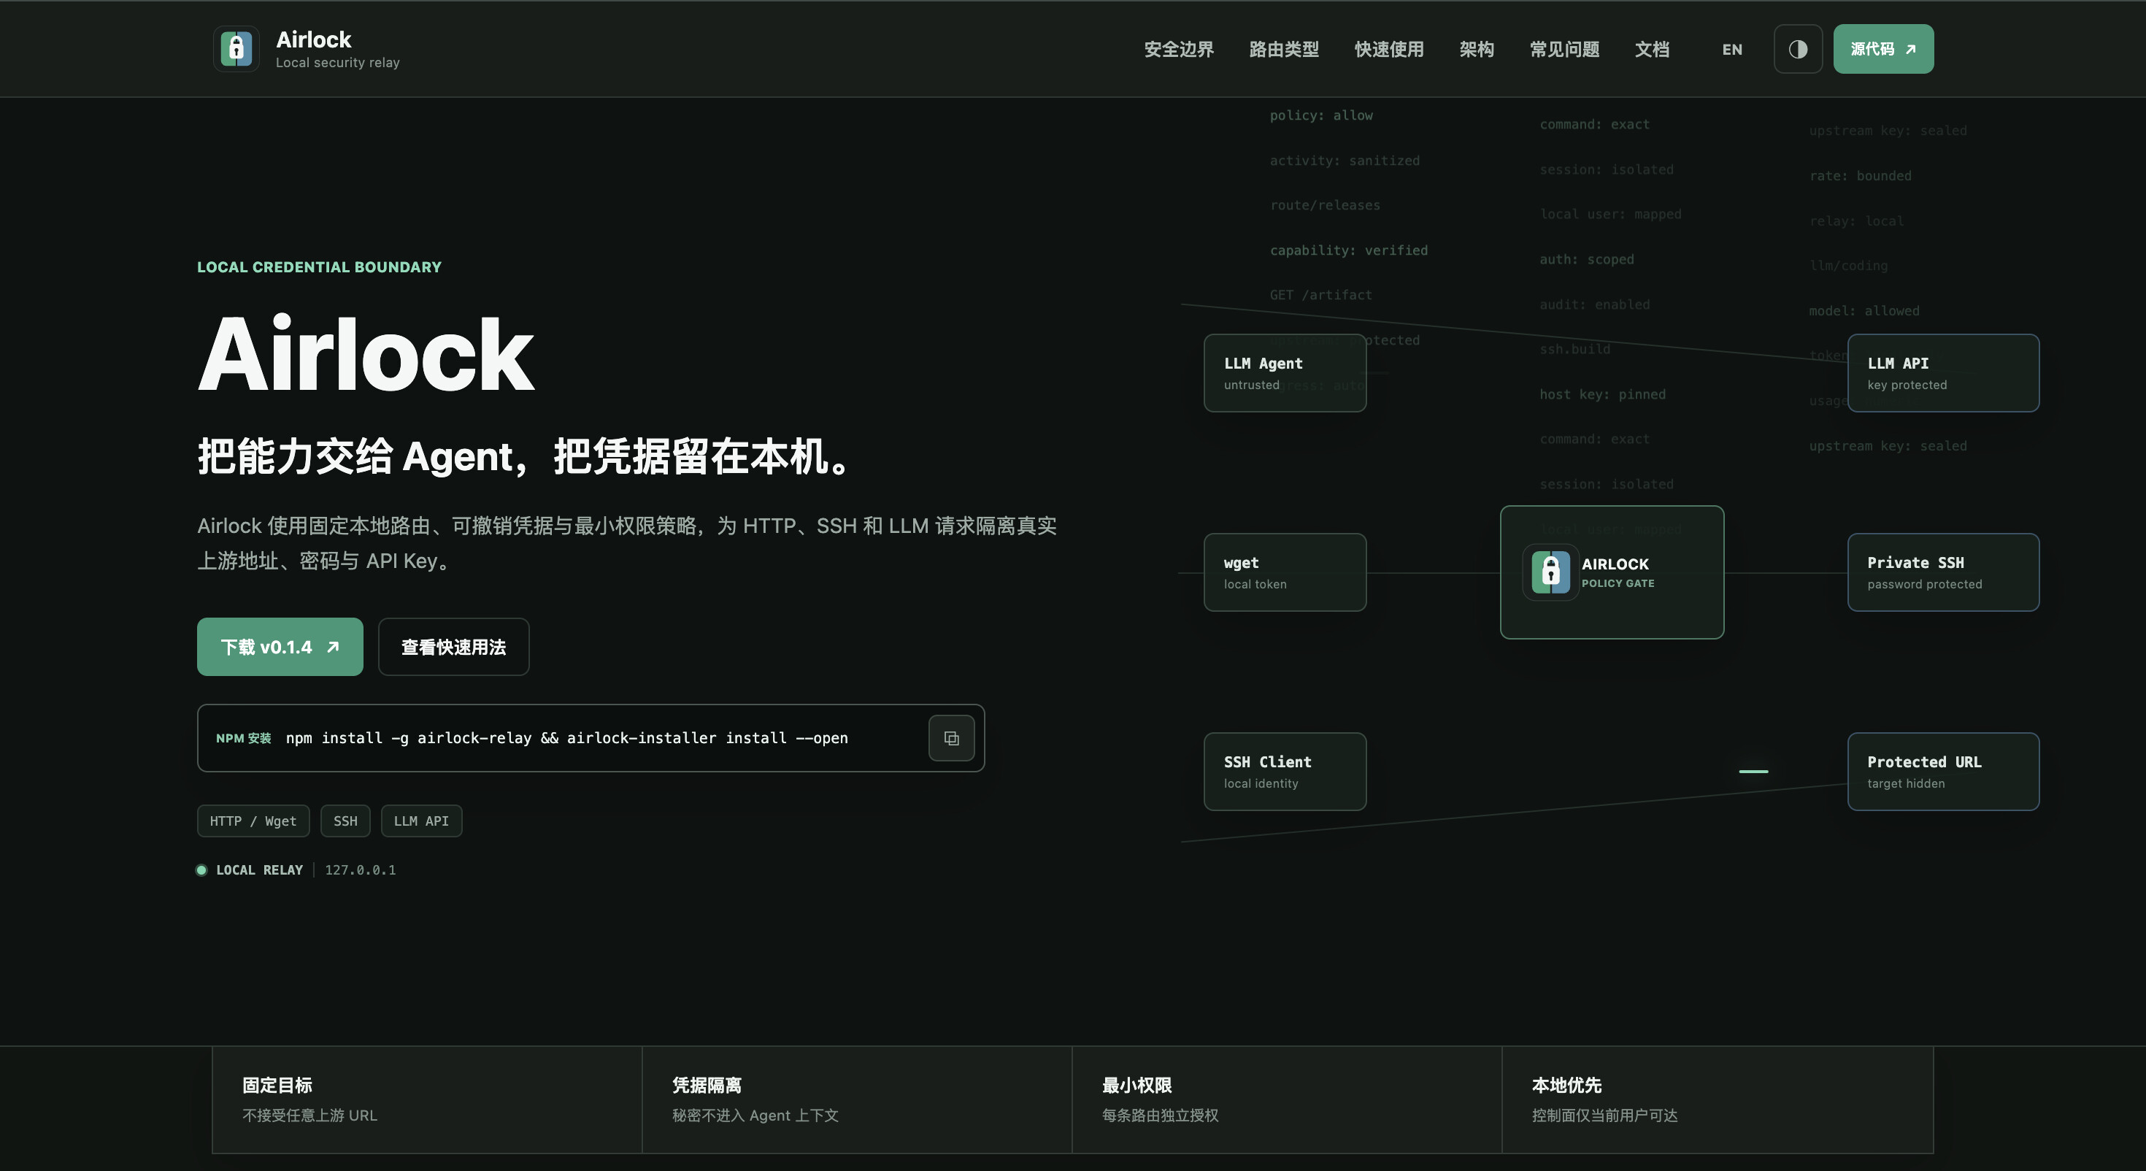Switch language to EN

coord(1732,49)
